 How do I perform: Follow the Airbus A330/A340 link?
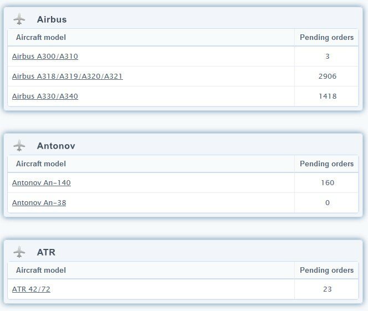tap(45, 96)
